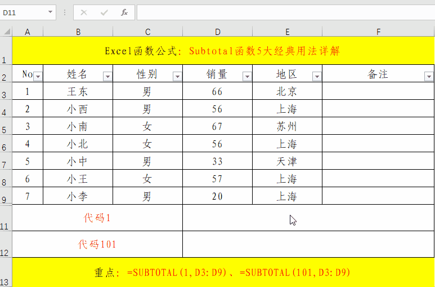The image size is (435, 287).
Task: Click the confirm checkmark in formula bar
Action: click(x=104, y=12)
